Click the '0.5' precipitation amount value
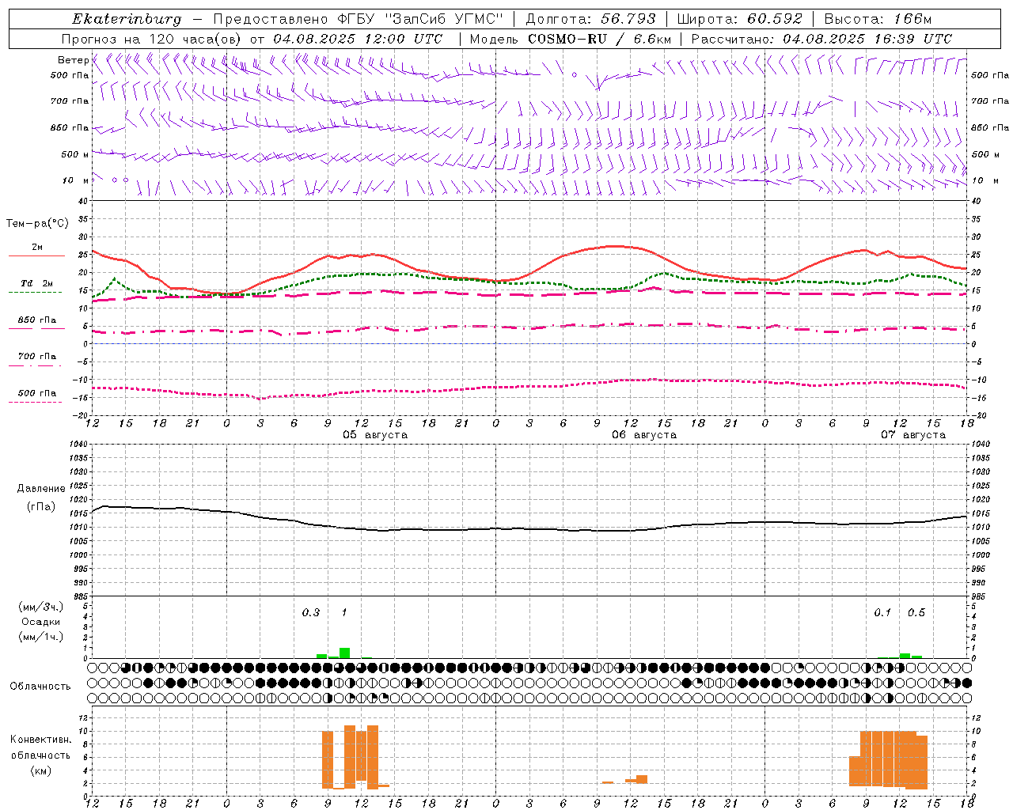 point(916,613)
